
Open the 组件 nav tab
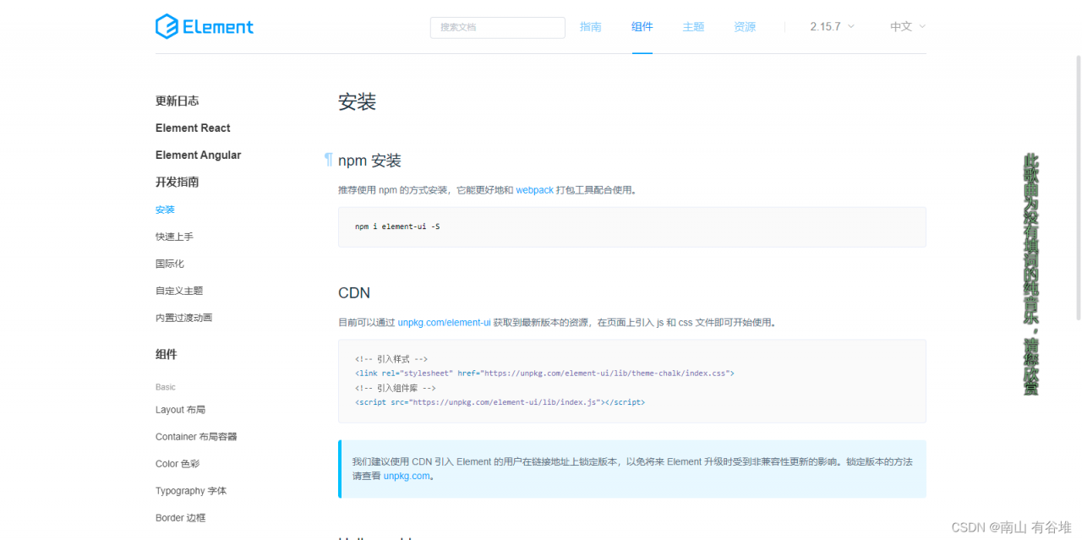click(642, 27)
